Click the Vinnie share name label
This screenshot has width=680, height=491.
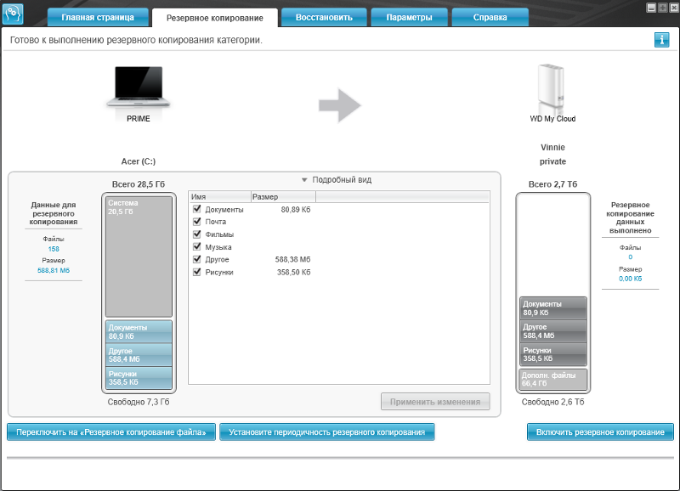[x=552, y=147]
